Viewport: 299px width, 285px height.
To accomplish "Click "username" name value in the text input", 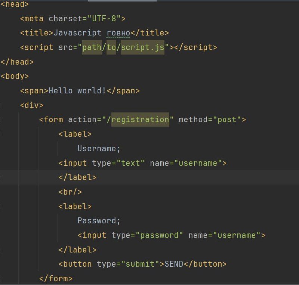I will click(198, 163).
